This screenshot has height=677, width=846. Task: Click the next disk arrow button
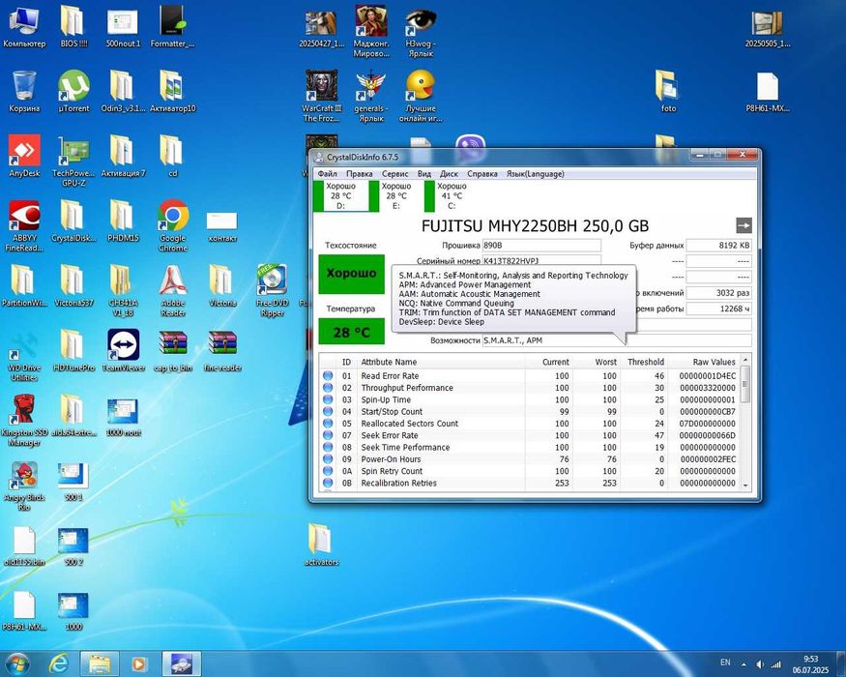click(743, 225)
